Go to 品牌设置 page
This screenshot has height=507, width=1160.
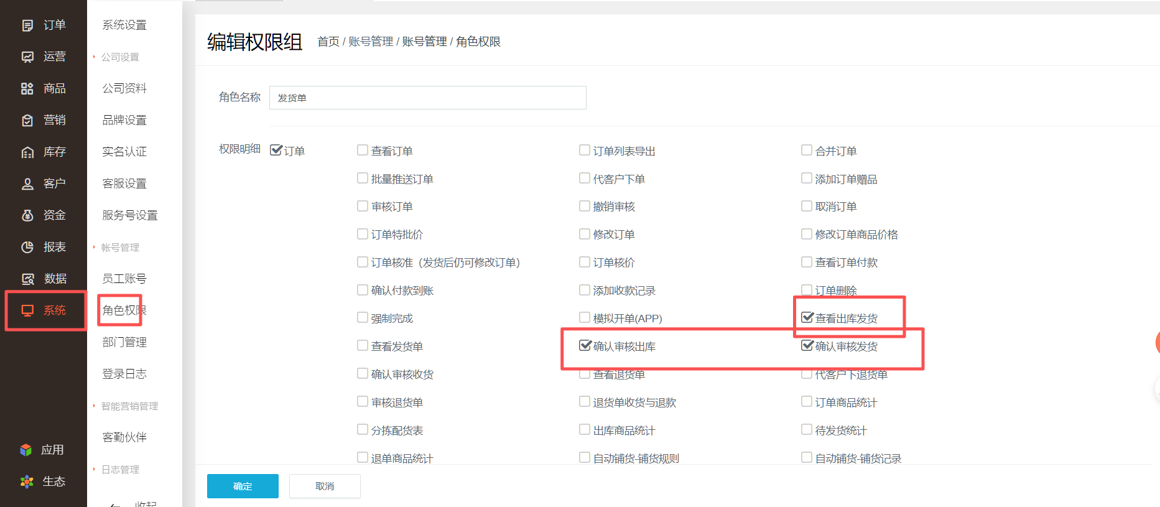coord(124,120)
